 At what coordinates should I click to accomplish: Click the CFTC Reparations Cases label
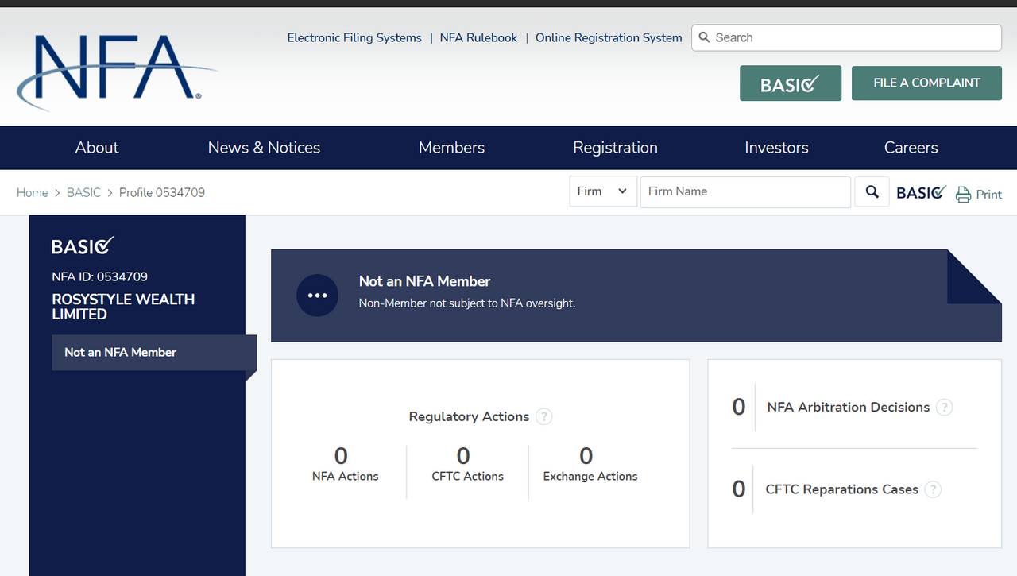[841, 489]
